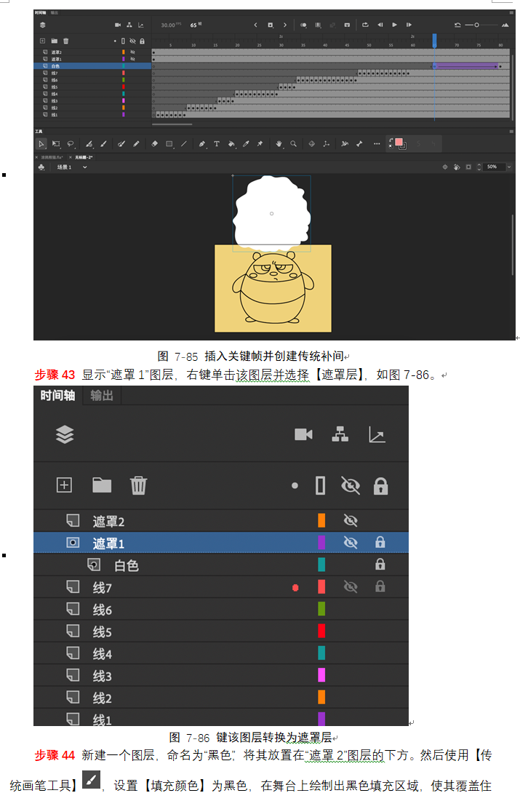Image resolution: width=520 pixels, height=809 pixels.
Task: Unlock the 白色 layer padlock
Action: (x=380, y=565)
